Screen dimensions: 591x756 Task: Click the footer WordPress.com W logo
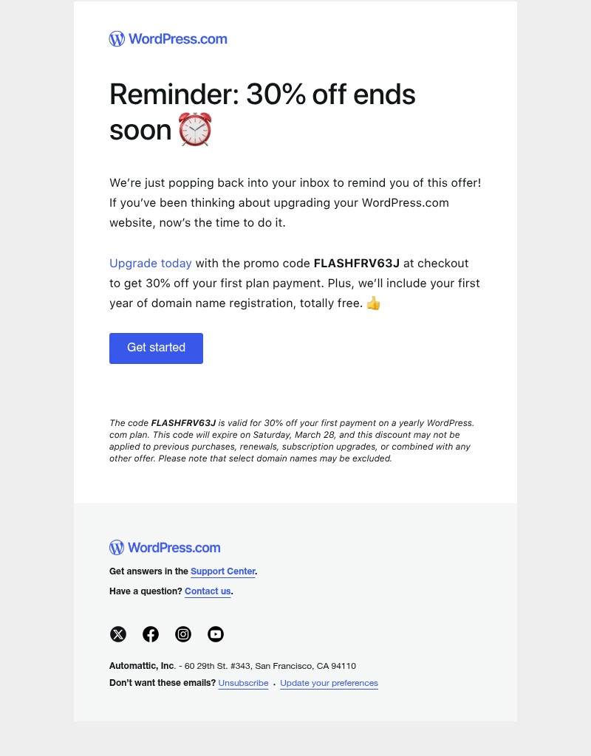tap(116, 547)
